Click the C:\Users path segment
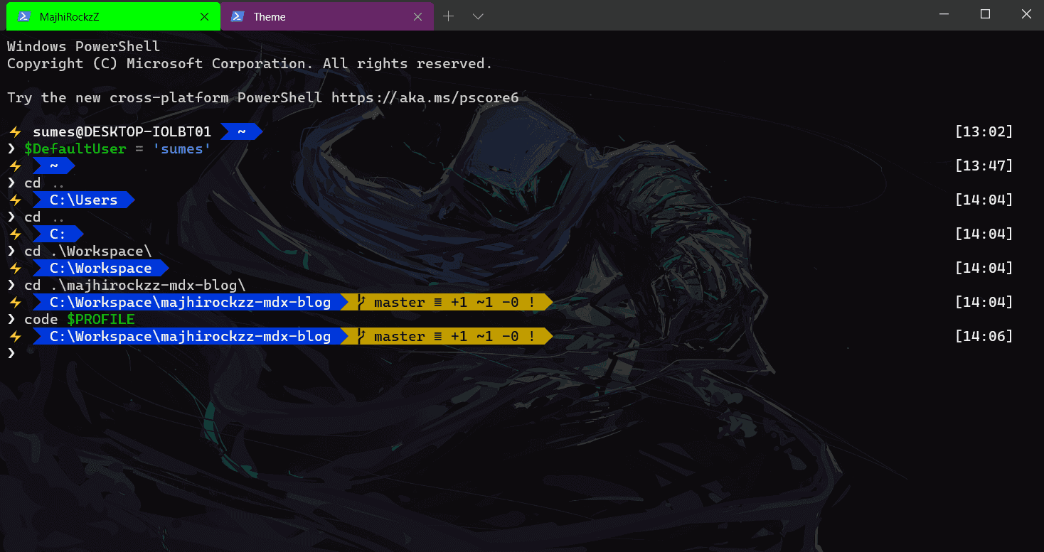This screenshot has height=552, width=1044. tap(83, 200)
